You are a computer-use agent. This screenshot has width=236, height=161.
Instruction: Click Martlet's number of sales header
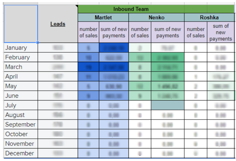point(88,32)
